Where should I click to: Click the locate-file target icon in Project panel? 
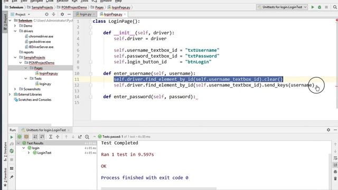pyautogui.click(x=46, y=14)
